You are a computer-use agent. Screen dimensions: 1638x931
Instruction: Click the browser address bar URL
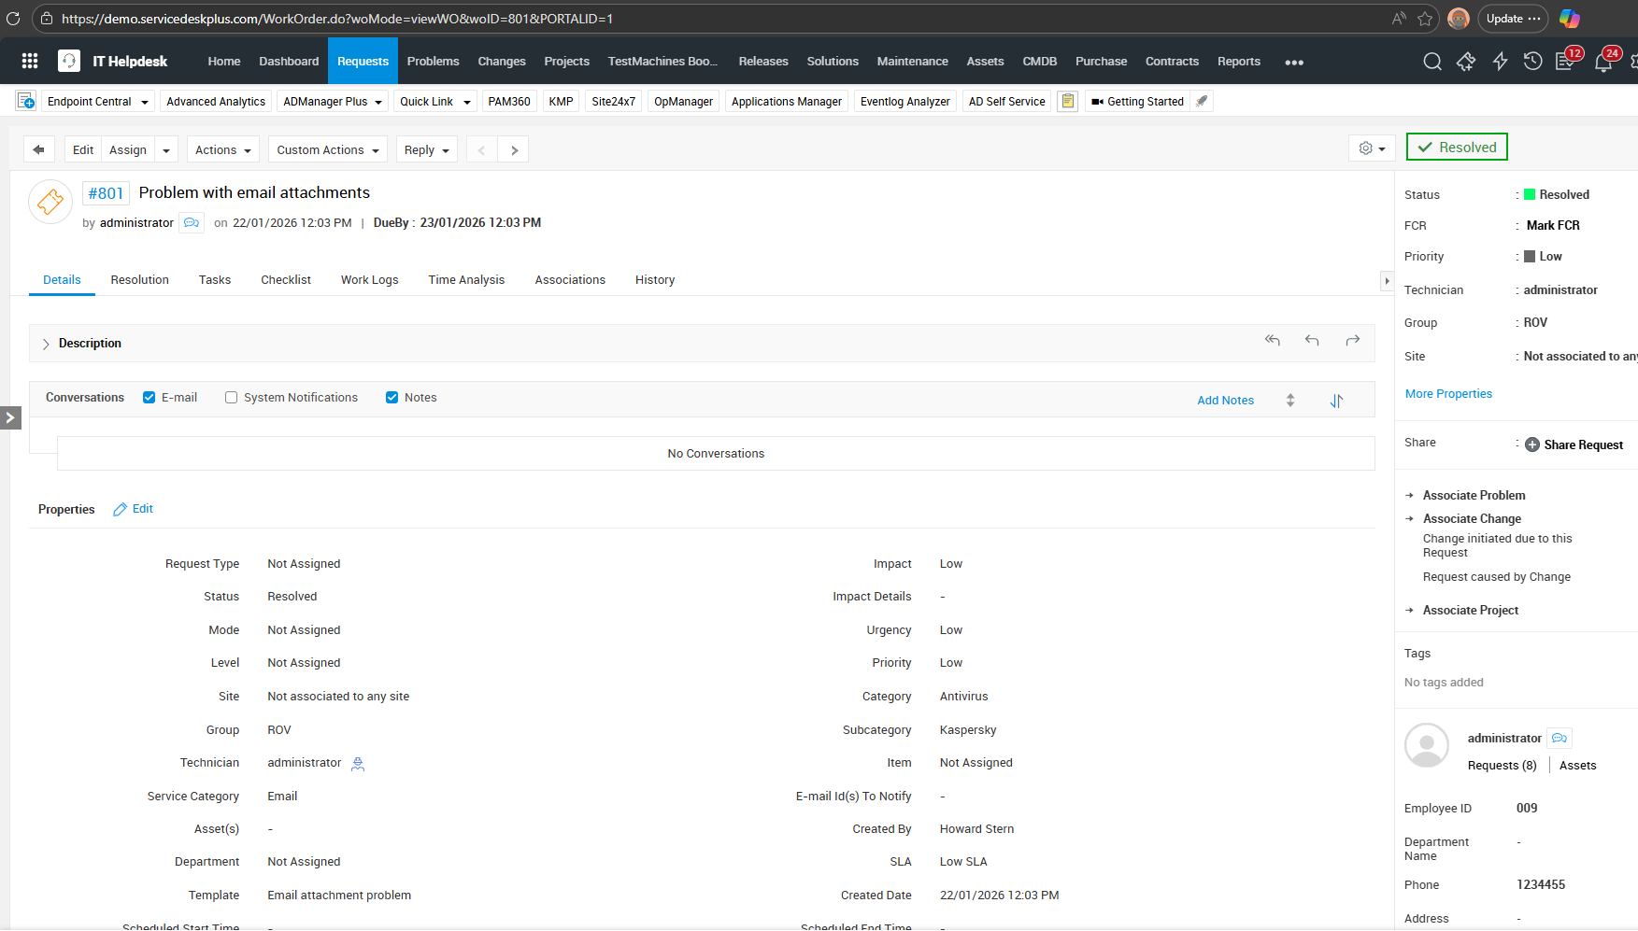tap(337, 19)
